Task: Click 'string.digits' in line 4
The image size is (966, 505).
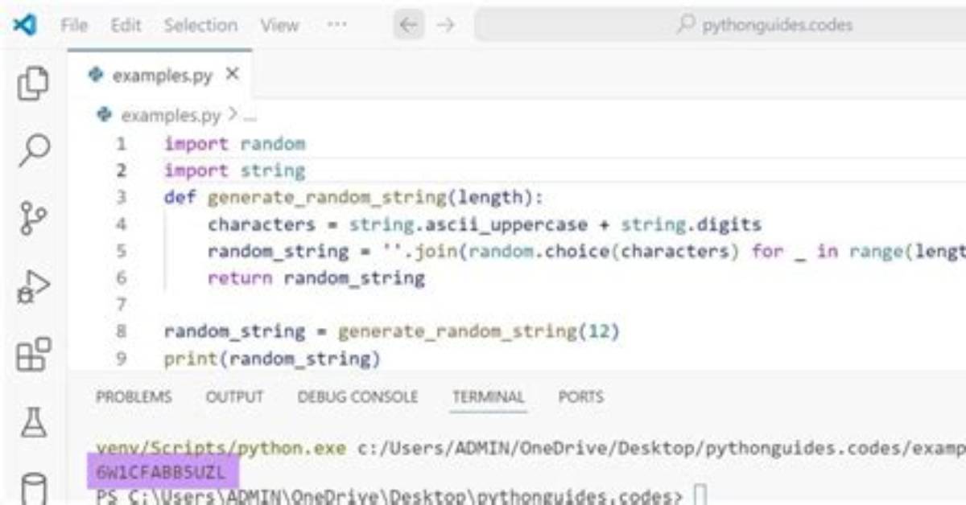Action: pyautogui.click(x=691, y=224)
